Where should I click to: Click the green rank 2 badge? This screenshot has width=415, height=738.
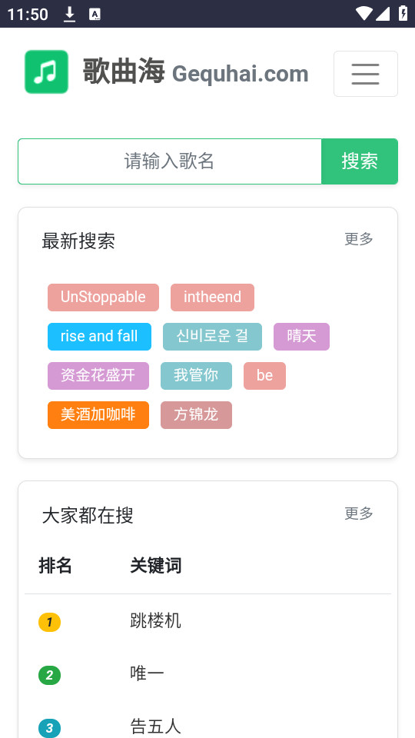point(49,676)
